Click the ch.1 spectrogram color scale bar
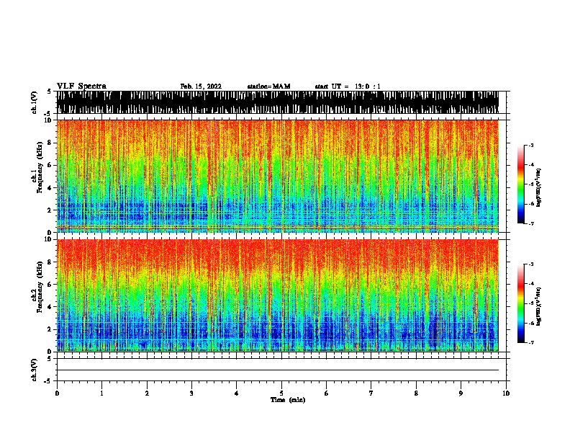The image size is (570, 441). click(521, 184)
